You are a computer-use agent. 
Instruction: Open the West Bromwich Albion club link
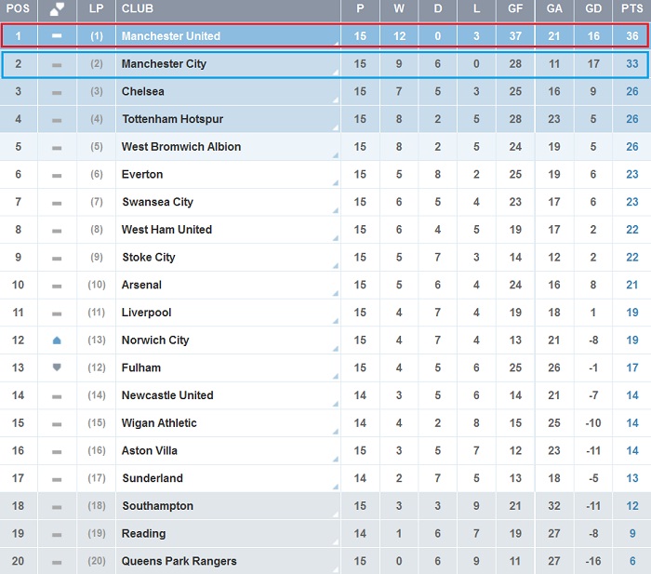pyautogui.click(x=181, y=147)
